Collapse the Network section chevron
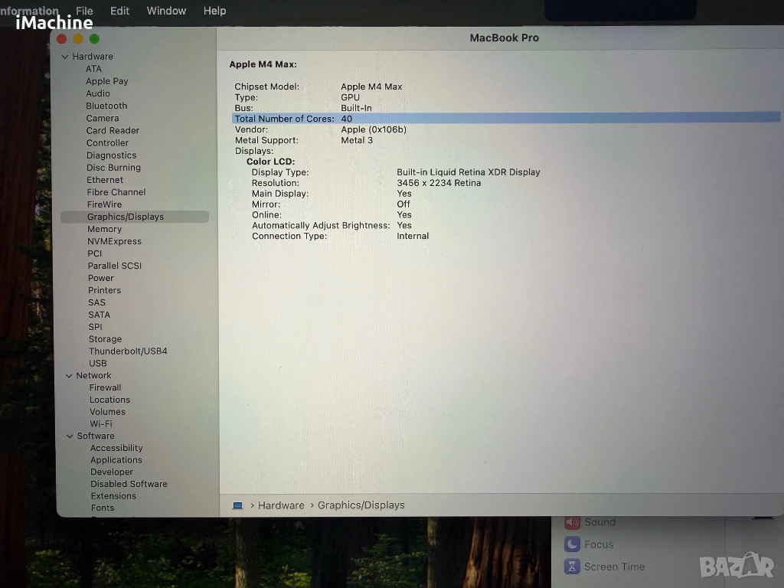The height and width of the screenshot is (588, 784). click(x=68, y=376)
